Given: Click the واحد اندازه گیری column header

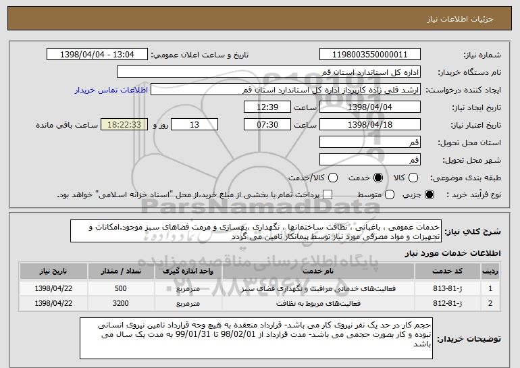Looking at the screenshot, I should coord(188,271).
